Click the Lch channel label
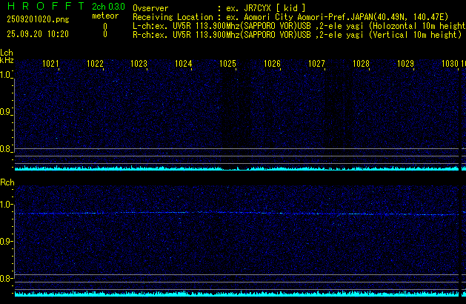Image resolution: width=466 pixels, height=304 pixels. coord(7,53)
